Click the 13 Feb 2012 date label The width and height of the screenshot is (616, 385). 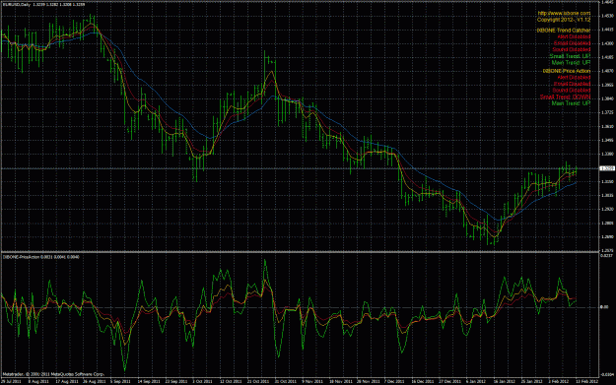click(x=586, y=381)
